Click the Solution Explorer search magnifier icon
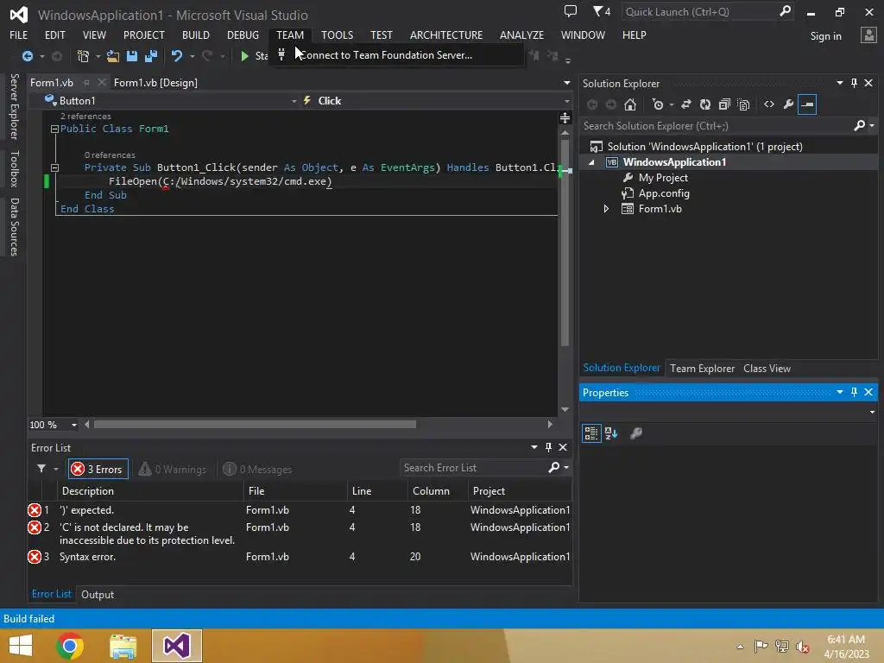Screen dimensions: 884x663 tap(859, 125)
